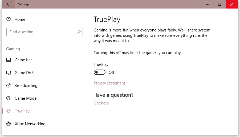The image size is (240, 137).
Task: Select Game DVR in the sidebar
Action: 24,73
